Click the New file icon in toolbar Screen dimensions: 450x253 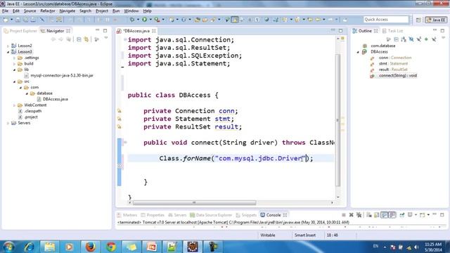point(6,20)
